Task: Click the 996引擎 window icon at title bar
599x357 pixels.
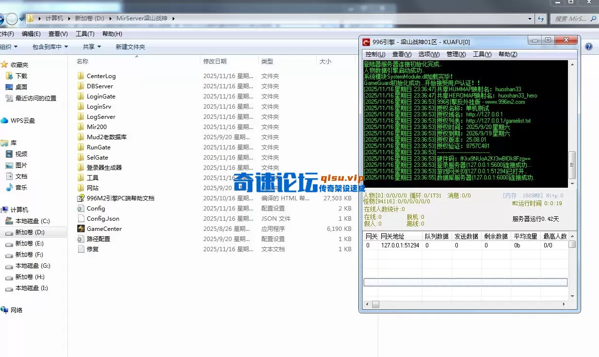Action: coord(365,42)
